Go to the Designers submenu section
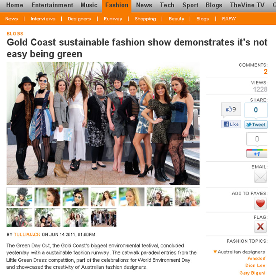Viewport: 276px width, 276px height. (79, 19)
